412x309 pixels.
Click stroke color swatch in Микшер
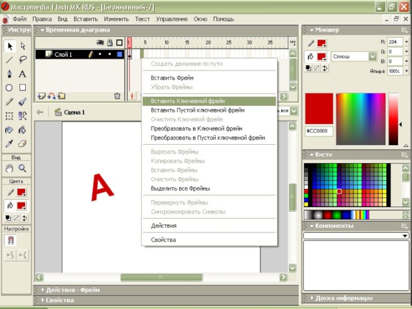point(321,43)
